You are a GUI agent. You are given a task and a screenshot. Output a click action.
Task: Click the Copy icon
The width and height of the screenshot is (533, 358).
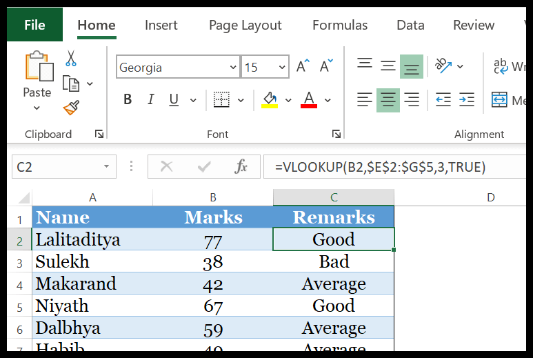coord(71,83)
